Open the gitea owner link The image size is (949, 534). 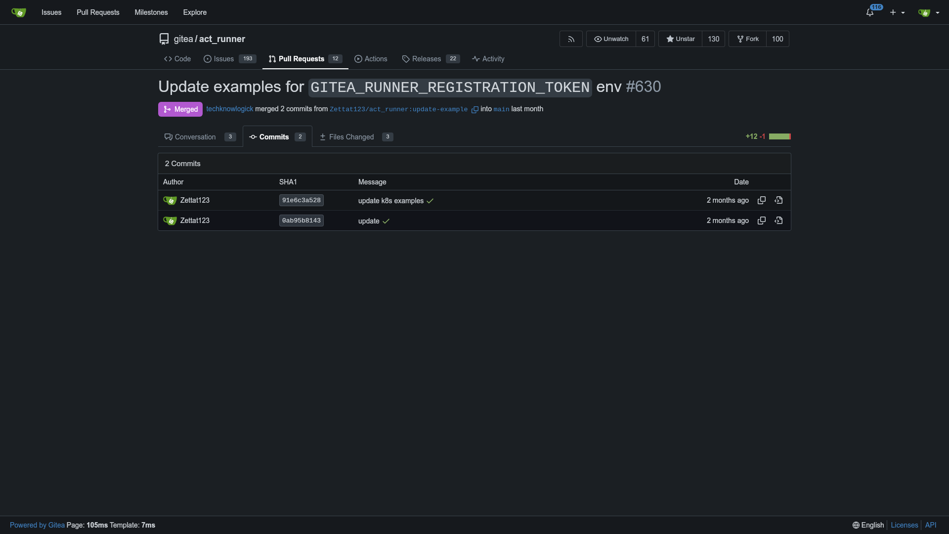point(183,39)
